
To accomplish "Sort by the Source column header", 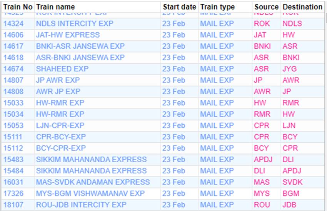I will tap(266, 7).
